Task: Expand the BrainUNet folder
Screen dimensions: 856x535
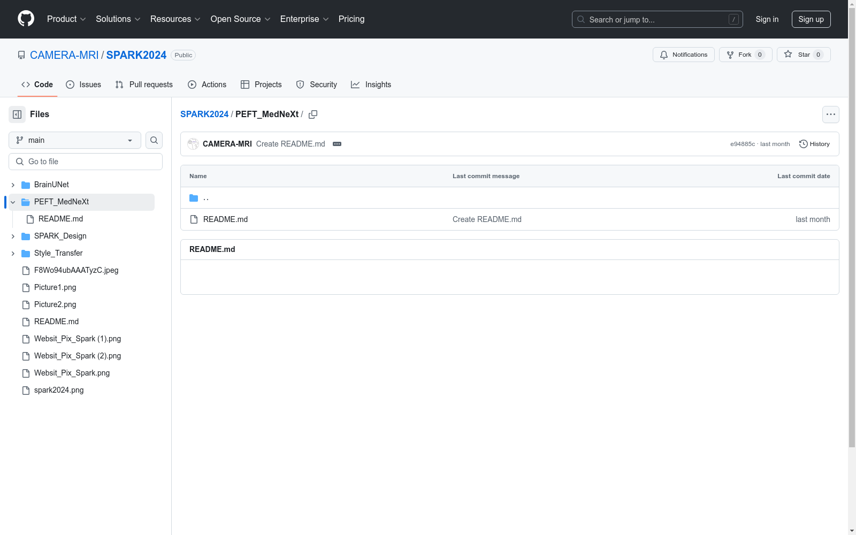Action: [x=13, y=185]
